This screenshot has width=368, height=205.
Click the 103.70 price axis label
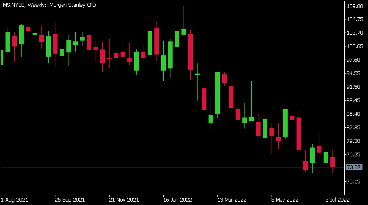355,33
